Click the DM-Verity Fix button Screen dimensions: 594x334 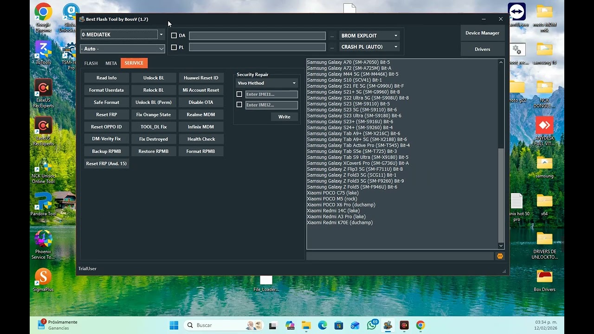point(107,139)
